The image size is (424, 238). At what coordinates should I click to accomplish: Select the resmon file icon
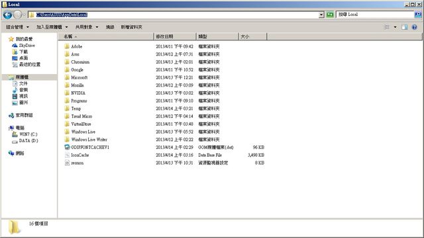pos(67,163)
